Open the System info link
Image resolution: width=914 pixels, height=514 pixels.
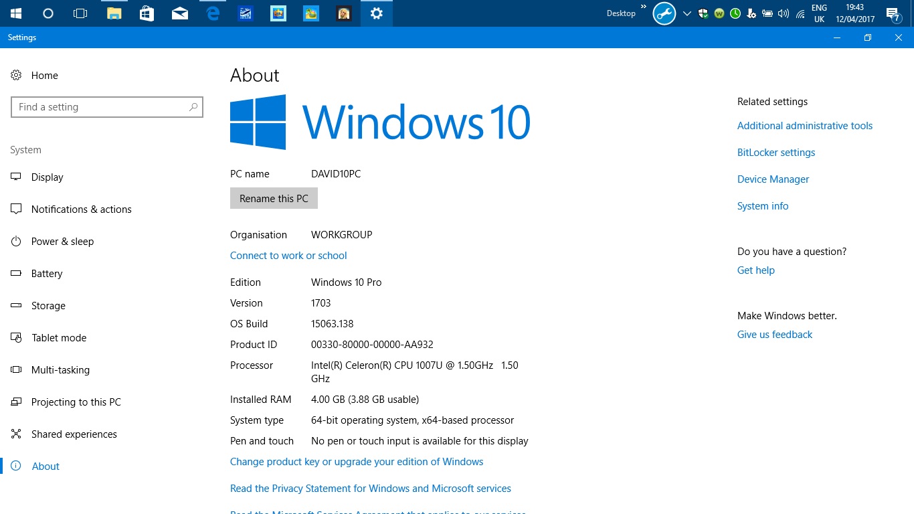pos(763,206)
